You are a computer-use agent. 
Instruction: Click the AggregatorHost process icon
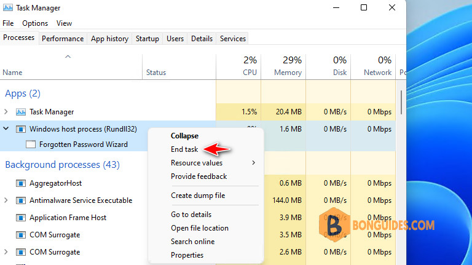point(21,183)
